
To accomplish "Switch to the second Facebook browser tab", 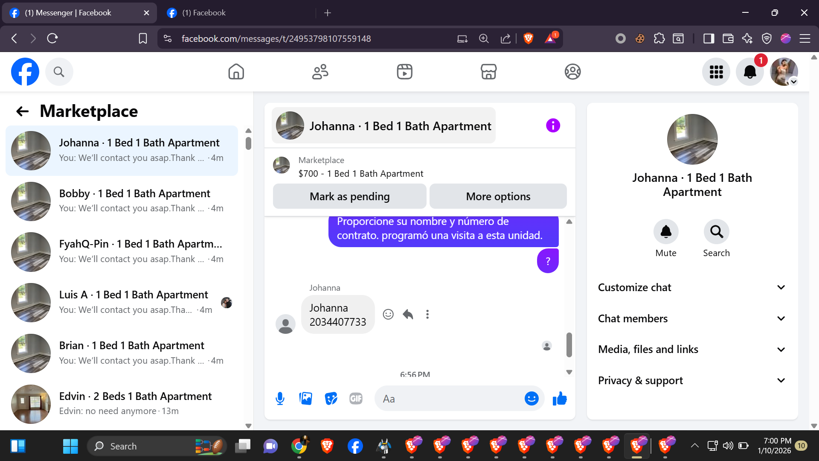I will coord(204,13).
